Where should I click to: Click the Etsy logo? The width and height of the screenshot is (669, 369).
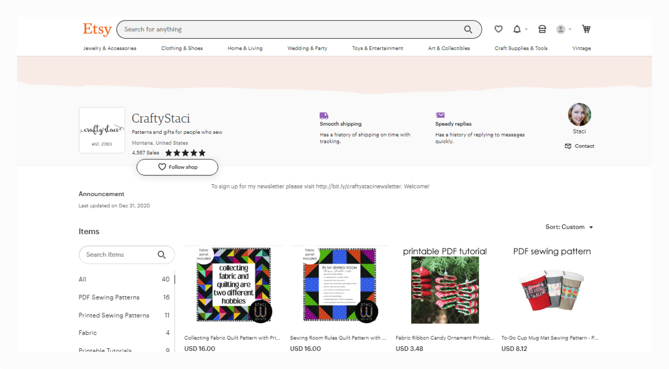tap(97, 29)
